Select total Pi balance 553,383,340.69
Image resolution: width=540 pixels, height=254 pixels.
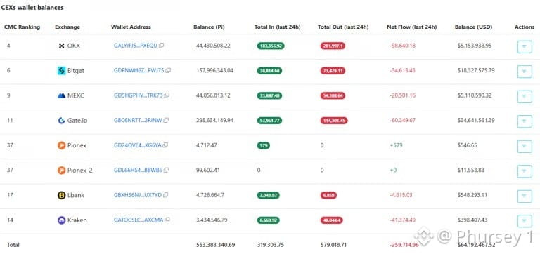click(x=215, y=245)
